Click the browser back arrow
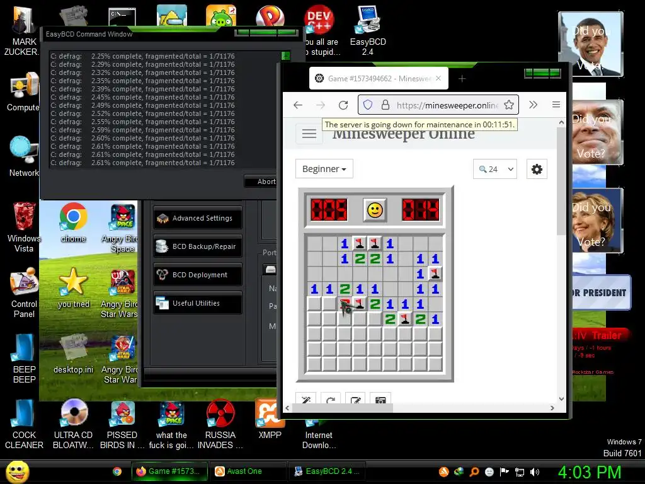 click(x=298, y=105)
